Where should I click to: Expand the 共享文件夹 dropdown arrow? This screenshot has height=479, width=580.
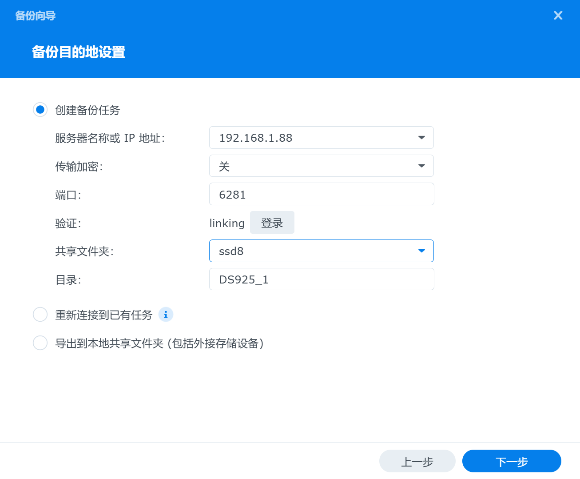[421, 251]
